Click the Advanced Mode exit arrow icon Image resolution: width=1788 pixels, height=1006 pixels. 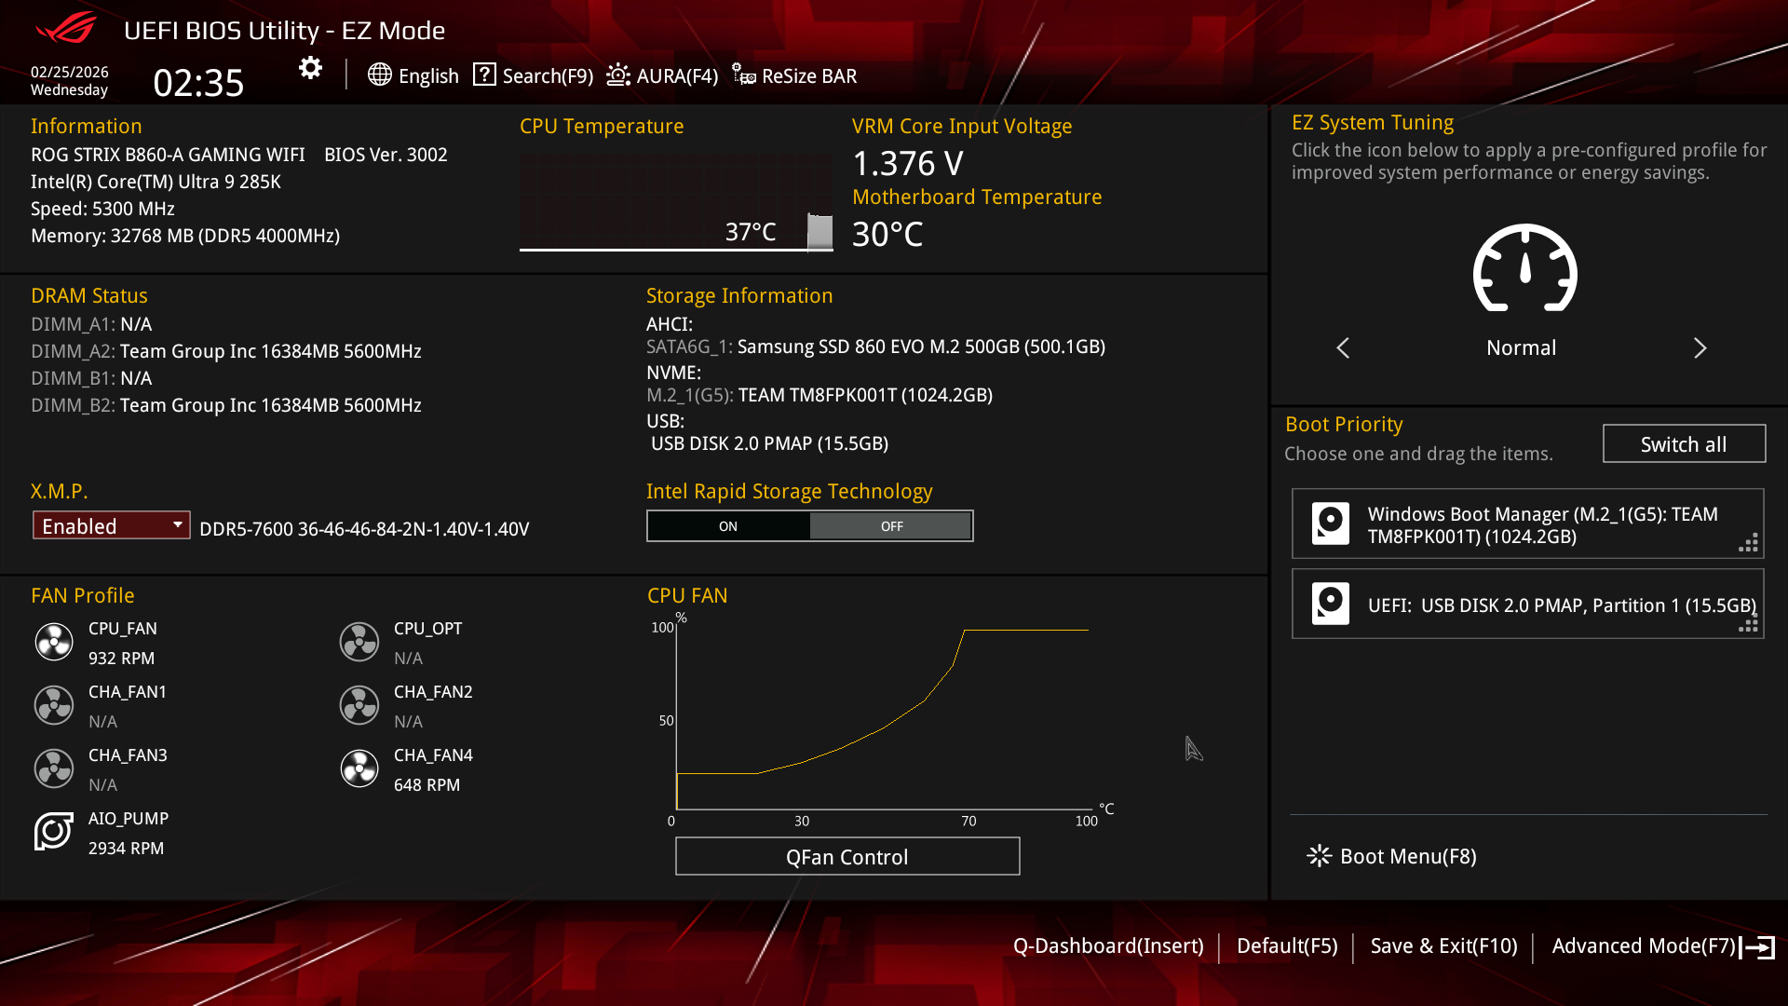[x=1759, y=947]
